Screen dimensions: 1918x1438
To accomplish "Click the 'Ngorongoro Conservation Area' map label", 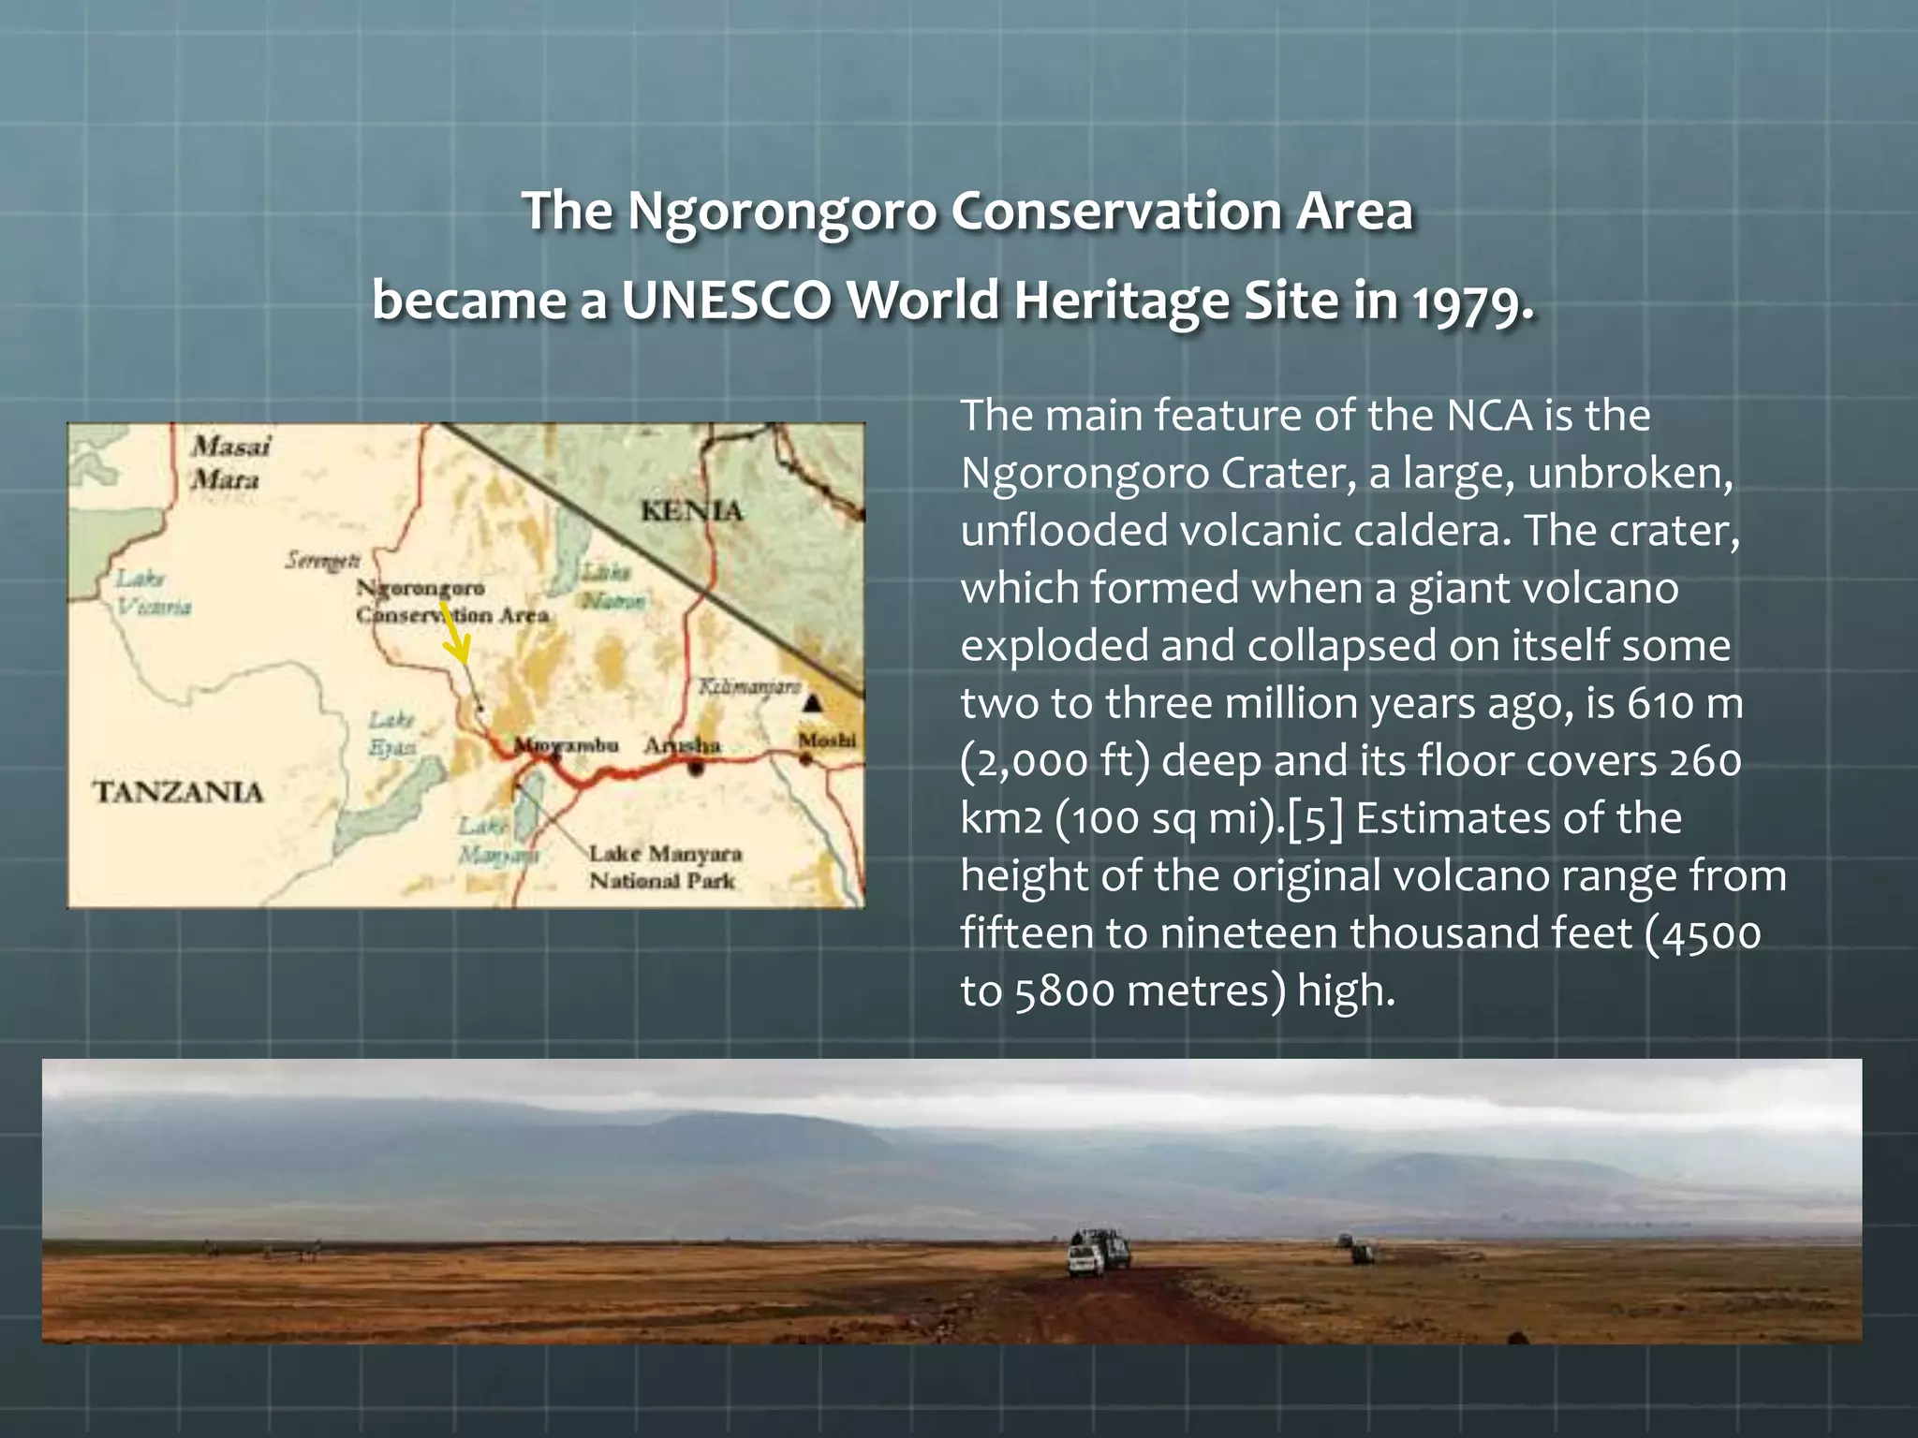I will click(x=451, y=601).
